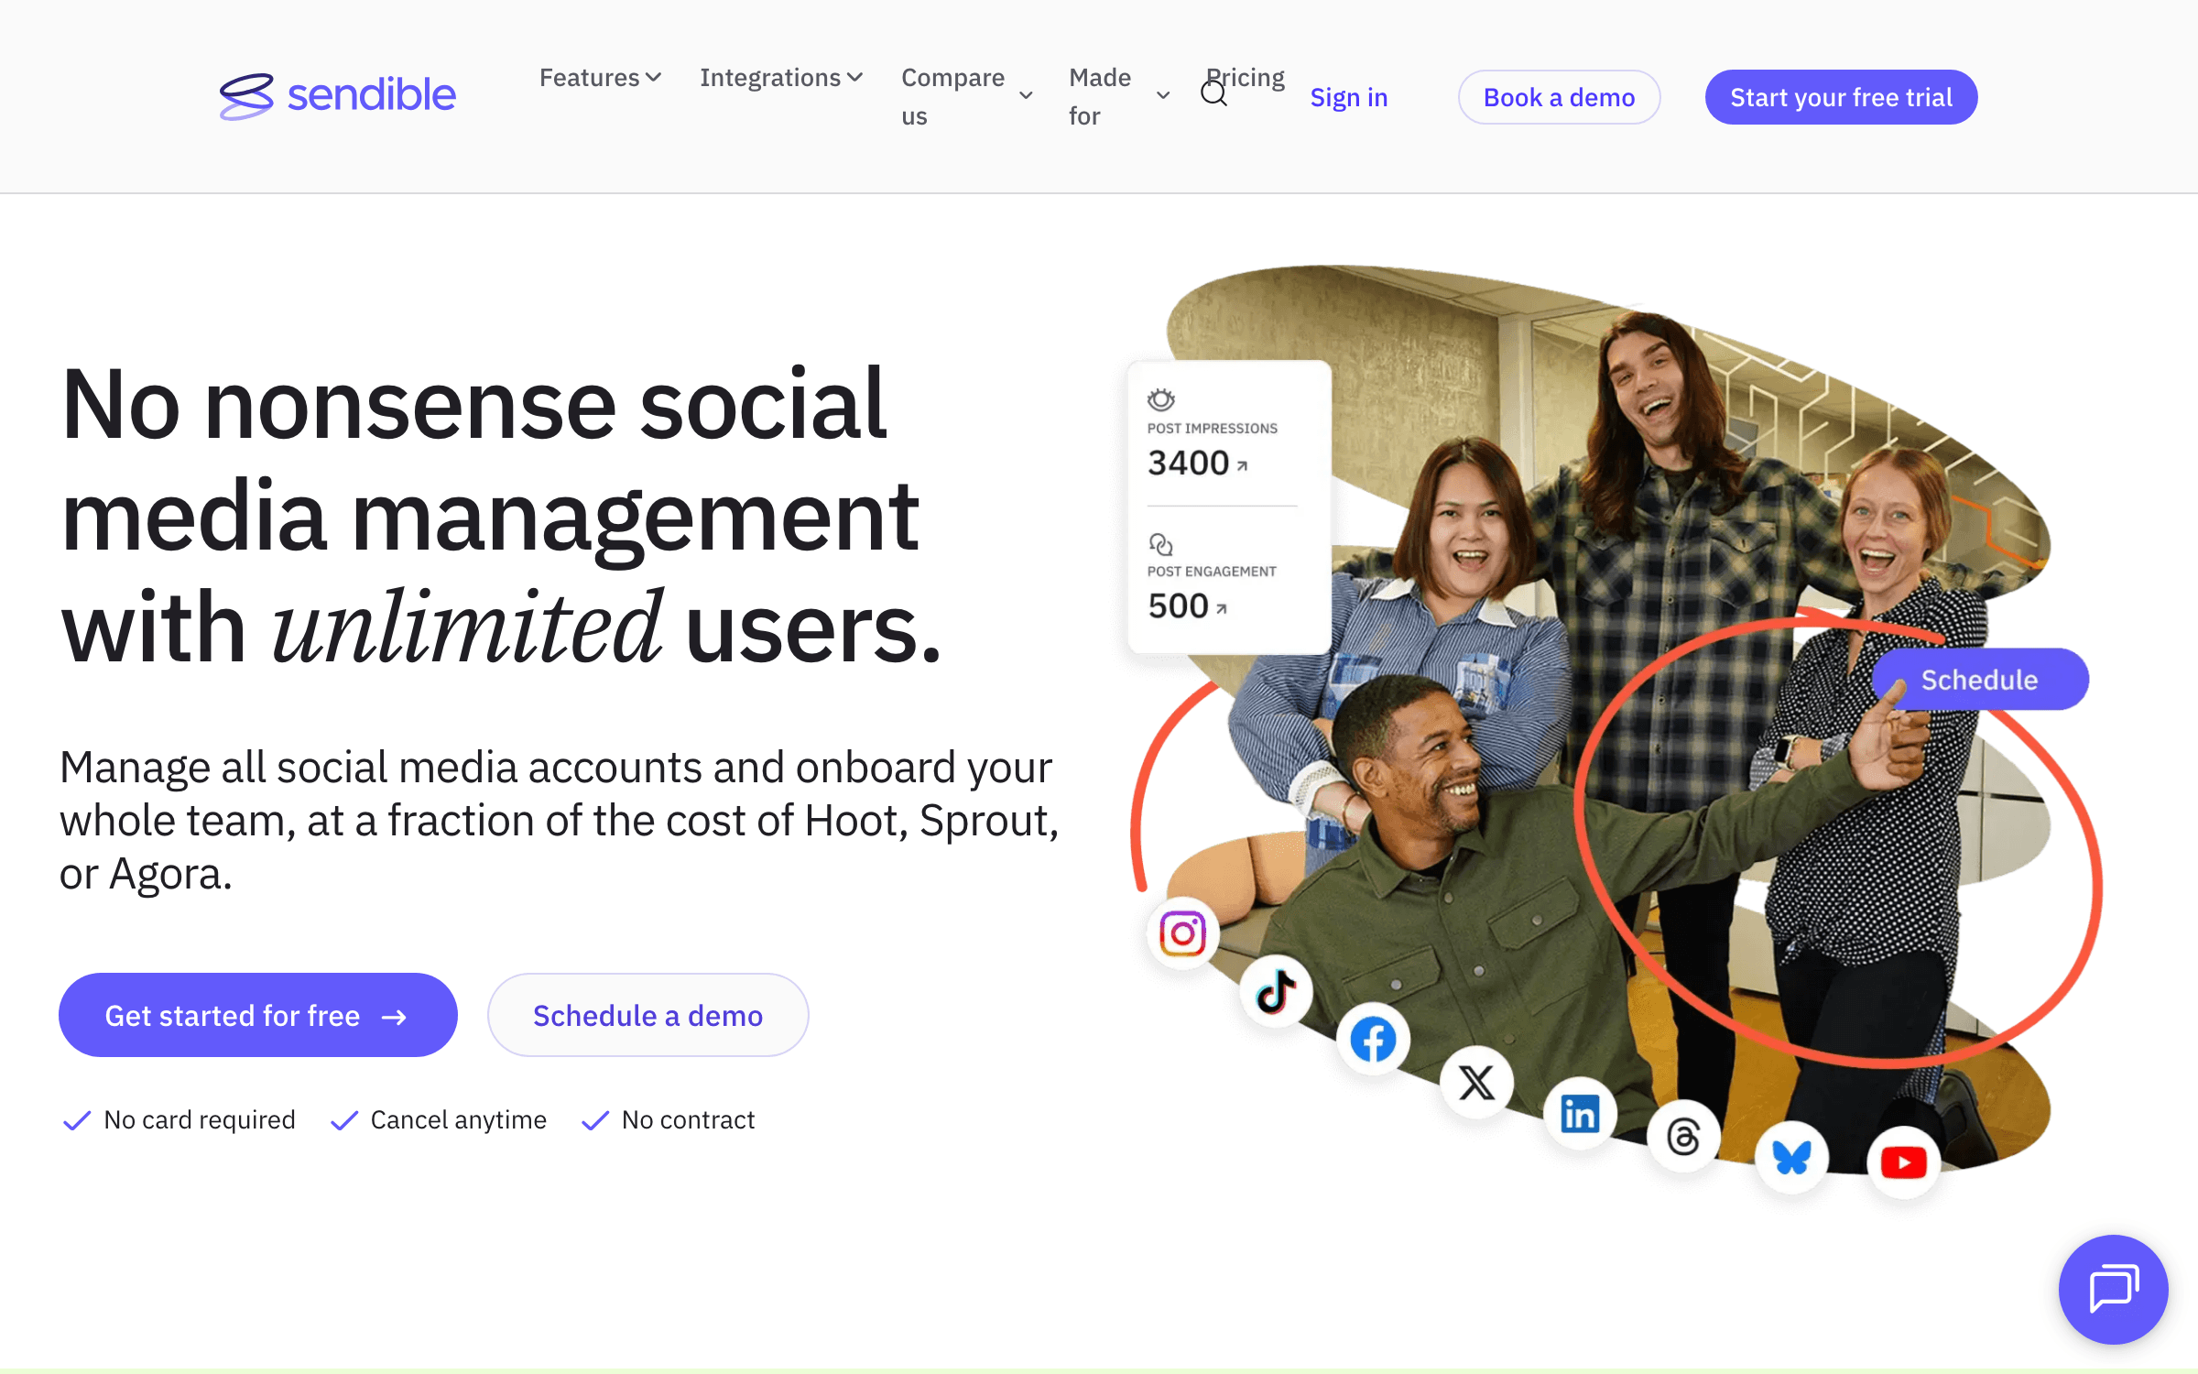Open the Made for menu

pos(1119,96)
